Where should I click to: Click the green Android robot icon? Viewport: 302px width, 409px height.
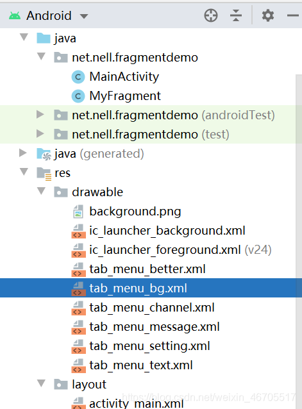[x=15, y=16]
